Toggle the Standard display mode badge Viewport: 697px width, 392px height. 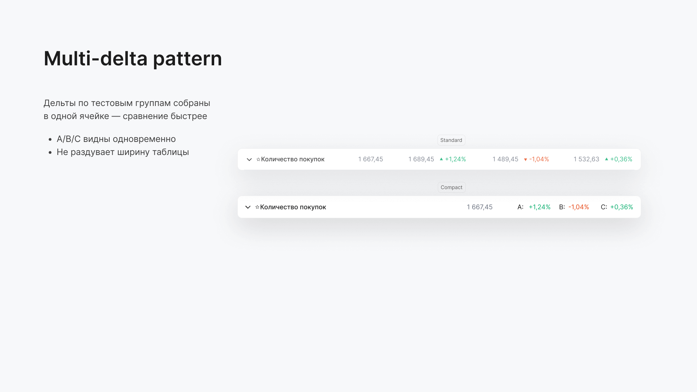pos(451,140)
